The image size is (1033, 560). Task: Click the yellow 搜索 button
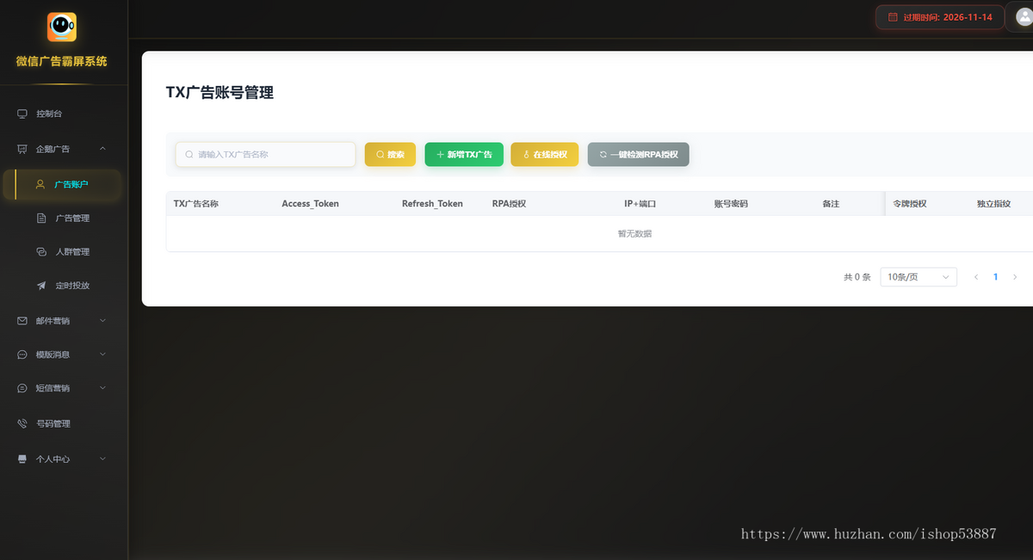(390, 155)
